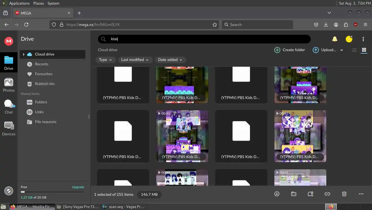
Task: Select Favourites in Drive sidebar
Action: pos(53,74)
